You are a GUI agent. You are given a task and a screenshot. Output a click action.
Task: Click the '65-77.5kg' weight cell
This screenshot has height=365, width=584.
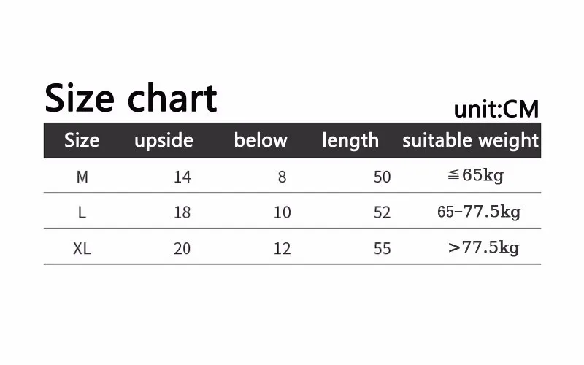(479, 212)
